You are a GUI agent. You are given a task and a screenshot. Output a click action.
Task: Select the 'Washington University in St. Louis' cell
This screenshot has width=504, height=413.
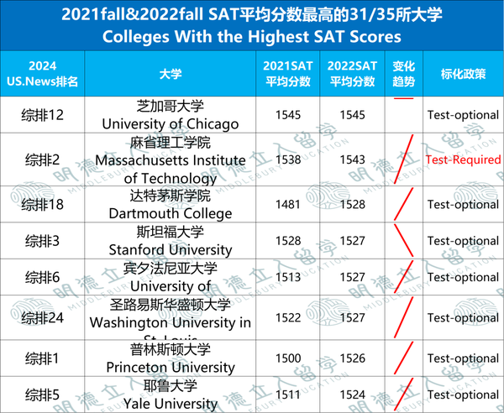pos(171,317)
